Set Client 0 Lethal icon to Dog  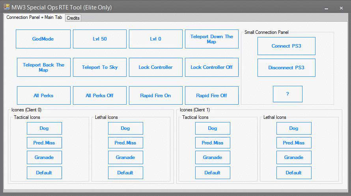point(125,128)
